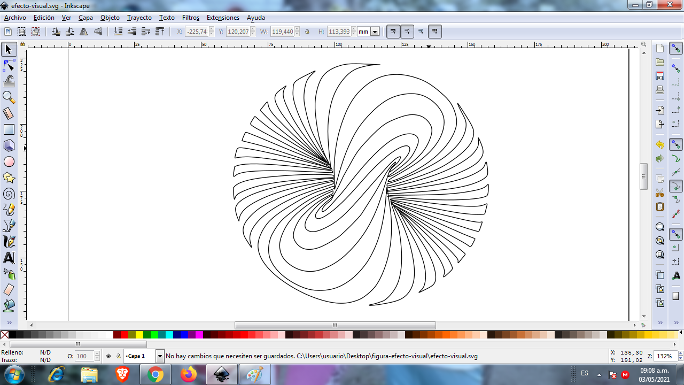
Task: Select the Star polygon tool
Action: pyautogui.click(x=9, y=178)
